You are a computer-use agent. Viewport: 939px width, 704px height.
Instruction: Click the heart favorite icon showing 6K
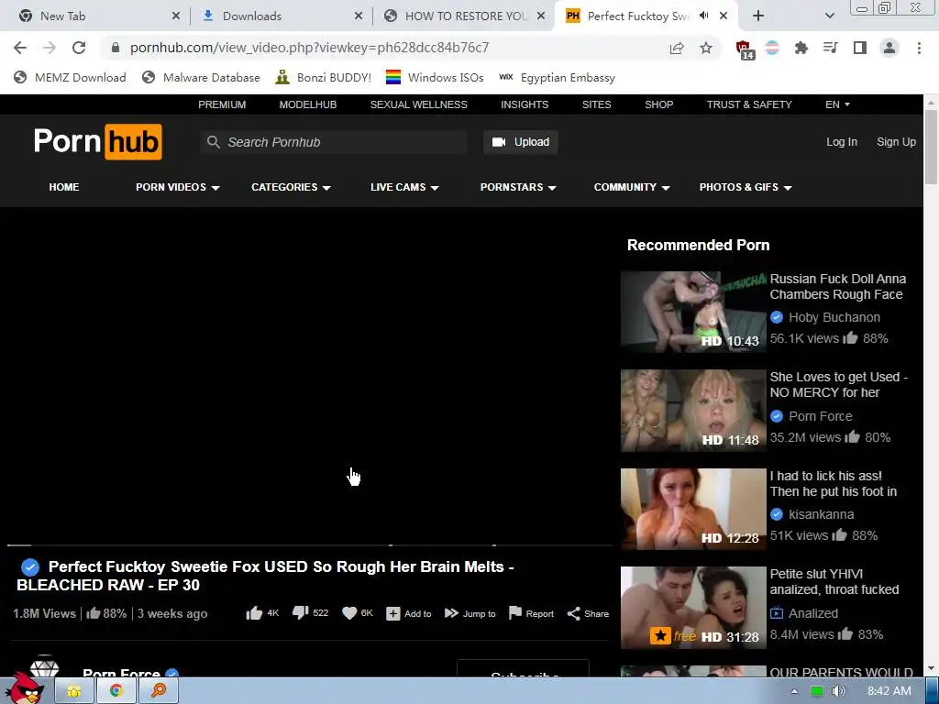[x=349, y=613]
